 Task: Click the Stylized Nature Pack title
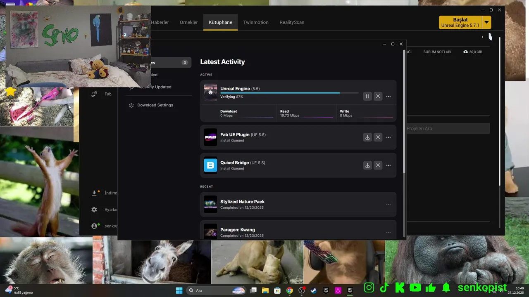pyautogui.click(x=242, y=202)
